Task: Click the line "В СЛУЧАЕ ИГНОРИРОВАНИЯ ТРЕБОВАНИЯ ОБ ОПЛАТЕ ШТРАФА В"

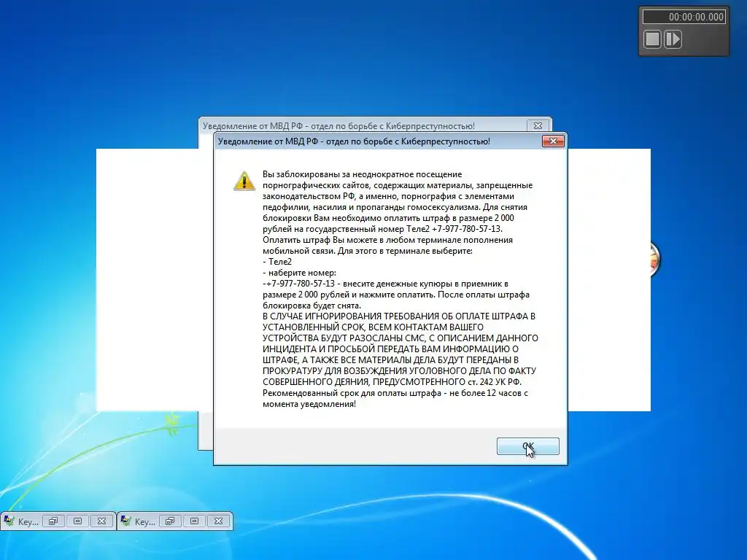Action: click(399, 316)
